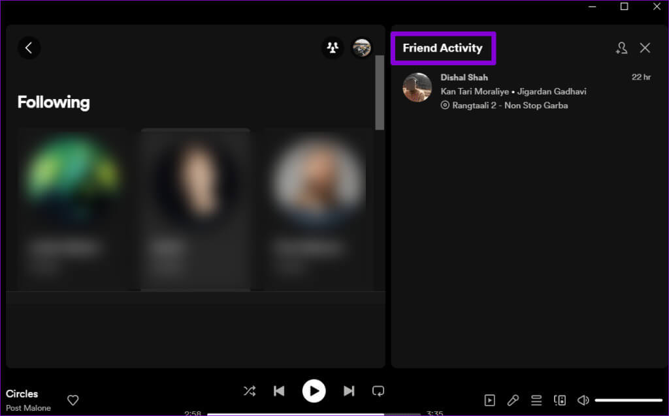Image resolution: width=669 pixels, height=416 pixels.
Task: Open the first followed profile with green image
Action: pyautogui.click(x=73, y=209)
